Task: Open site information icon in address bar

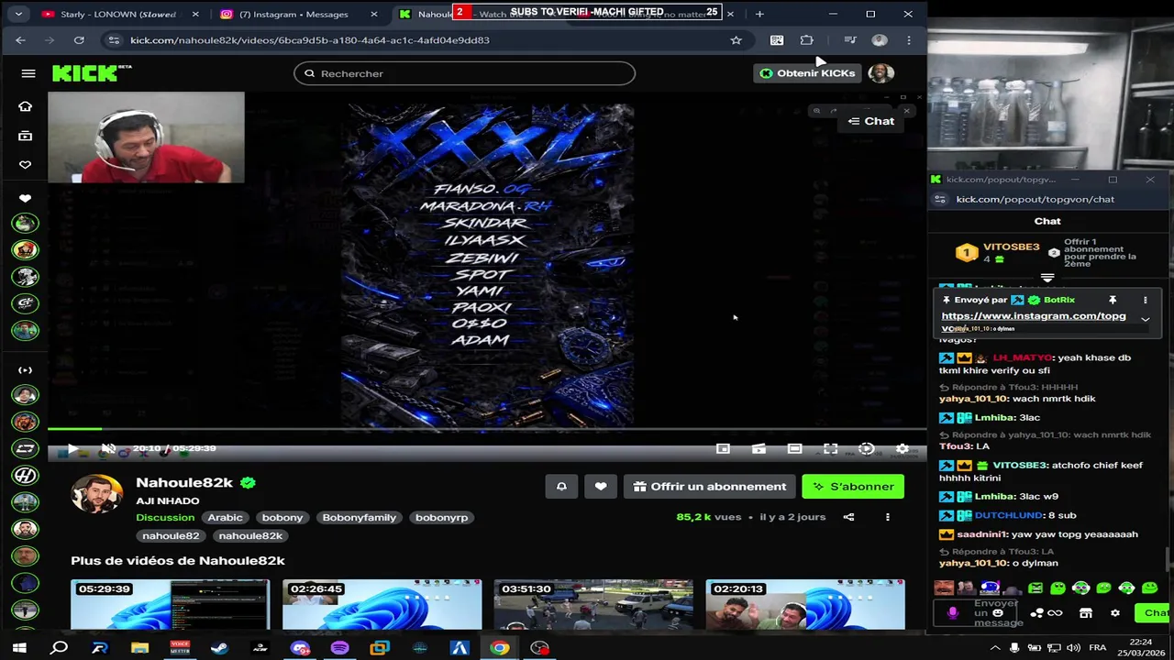Action: click(x=113, y=40)
